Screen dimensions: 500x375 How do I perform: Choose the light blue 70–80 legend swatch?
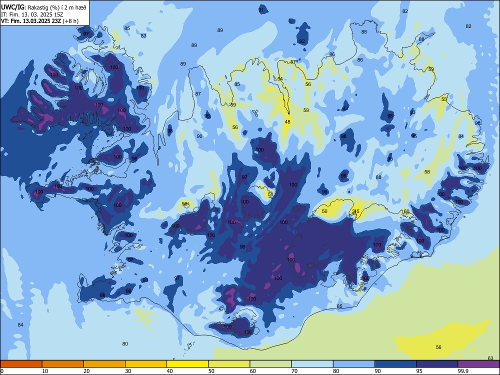(x=312, y=364)
